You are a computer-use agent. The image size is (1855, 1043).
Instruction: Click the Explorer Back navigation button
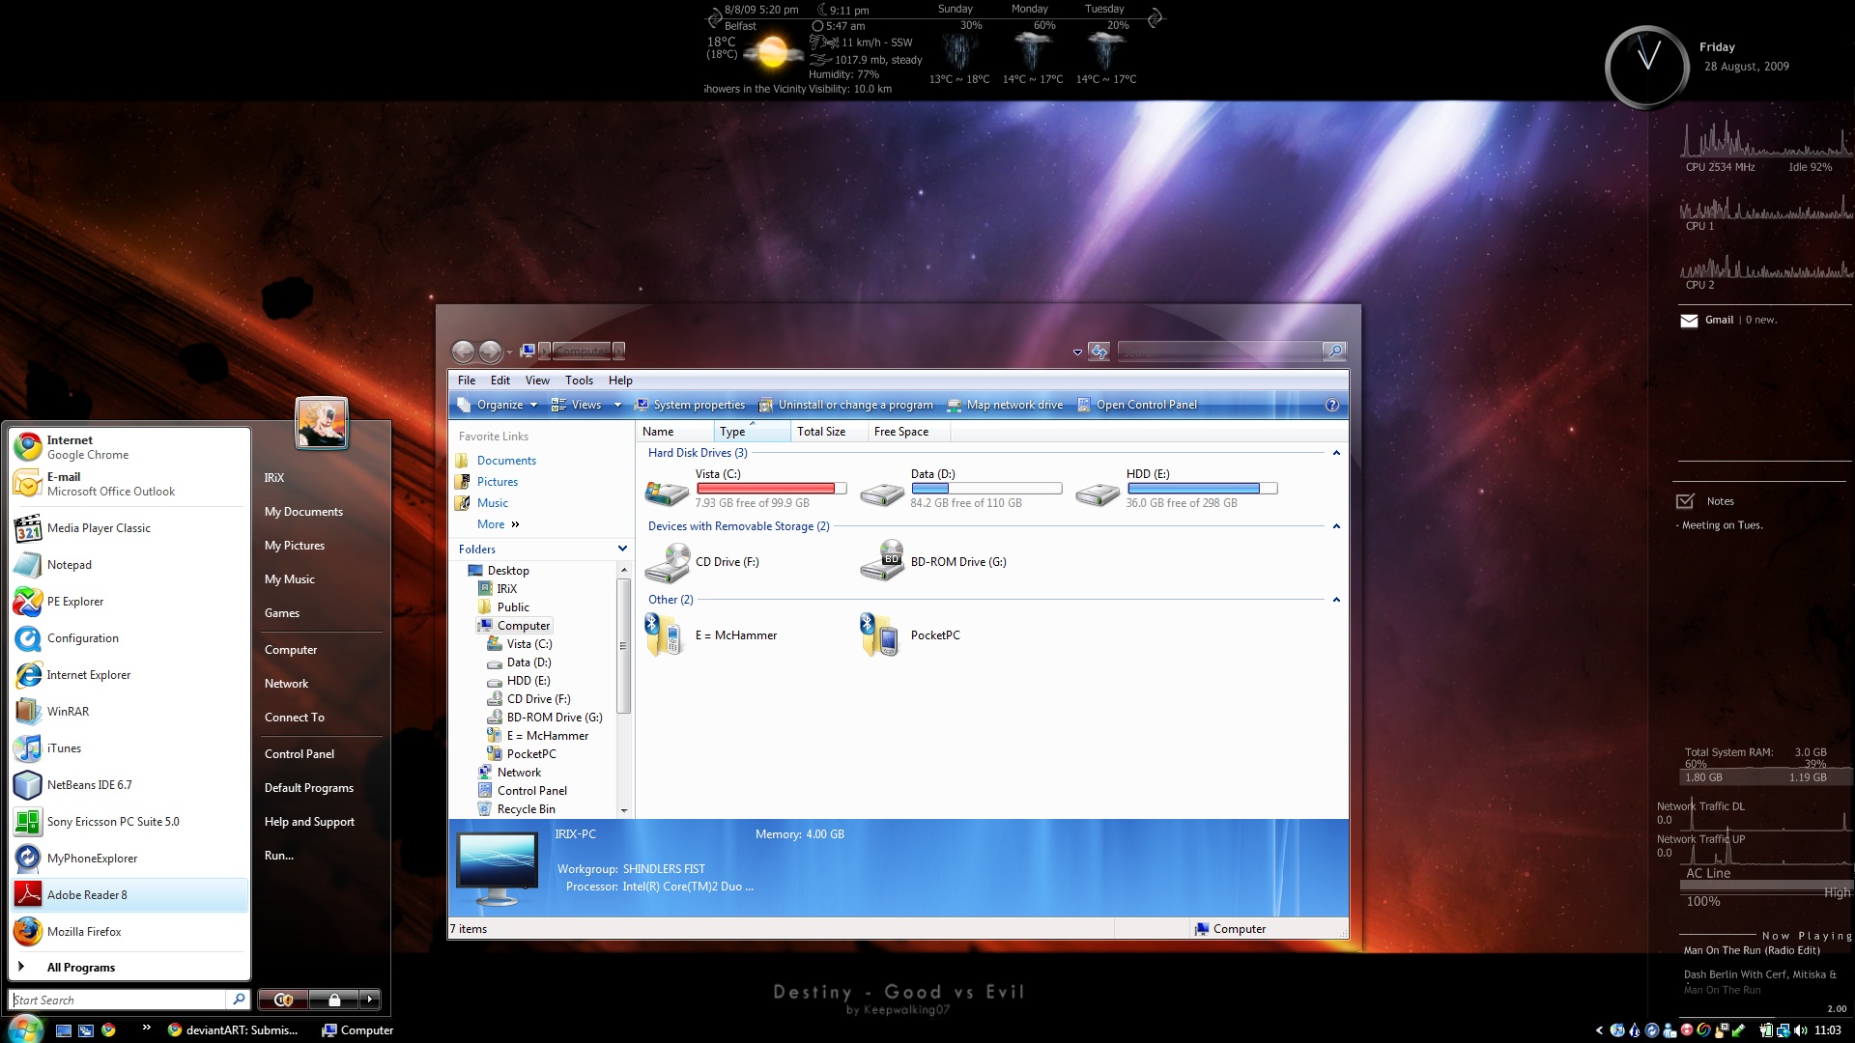click(463, 352)
